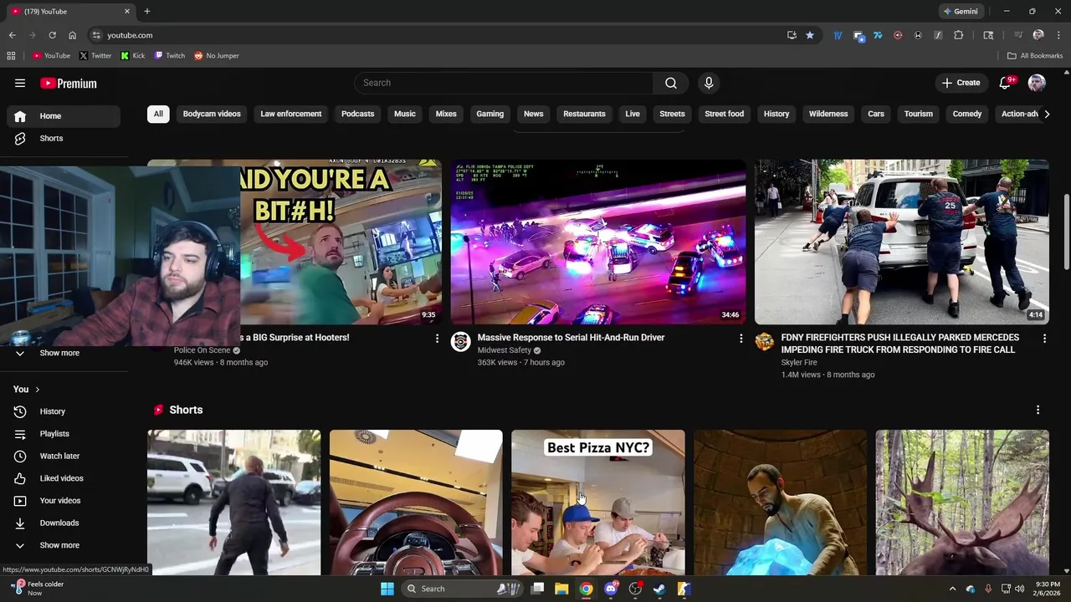Bookmark this page with star icon
This screenshot has height=602, width=1071.
pyautogui.click(x=810, y=35)
